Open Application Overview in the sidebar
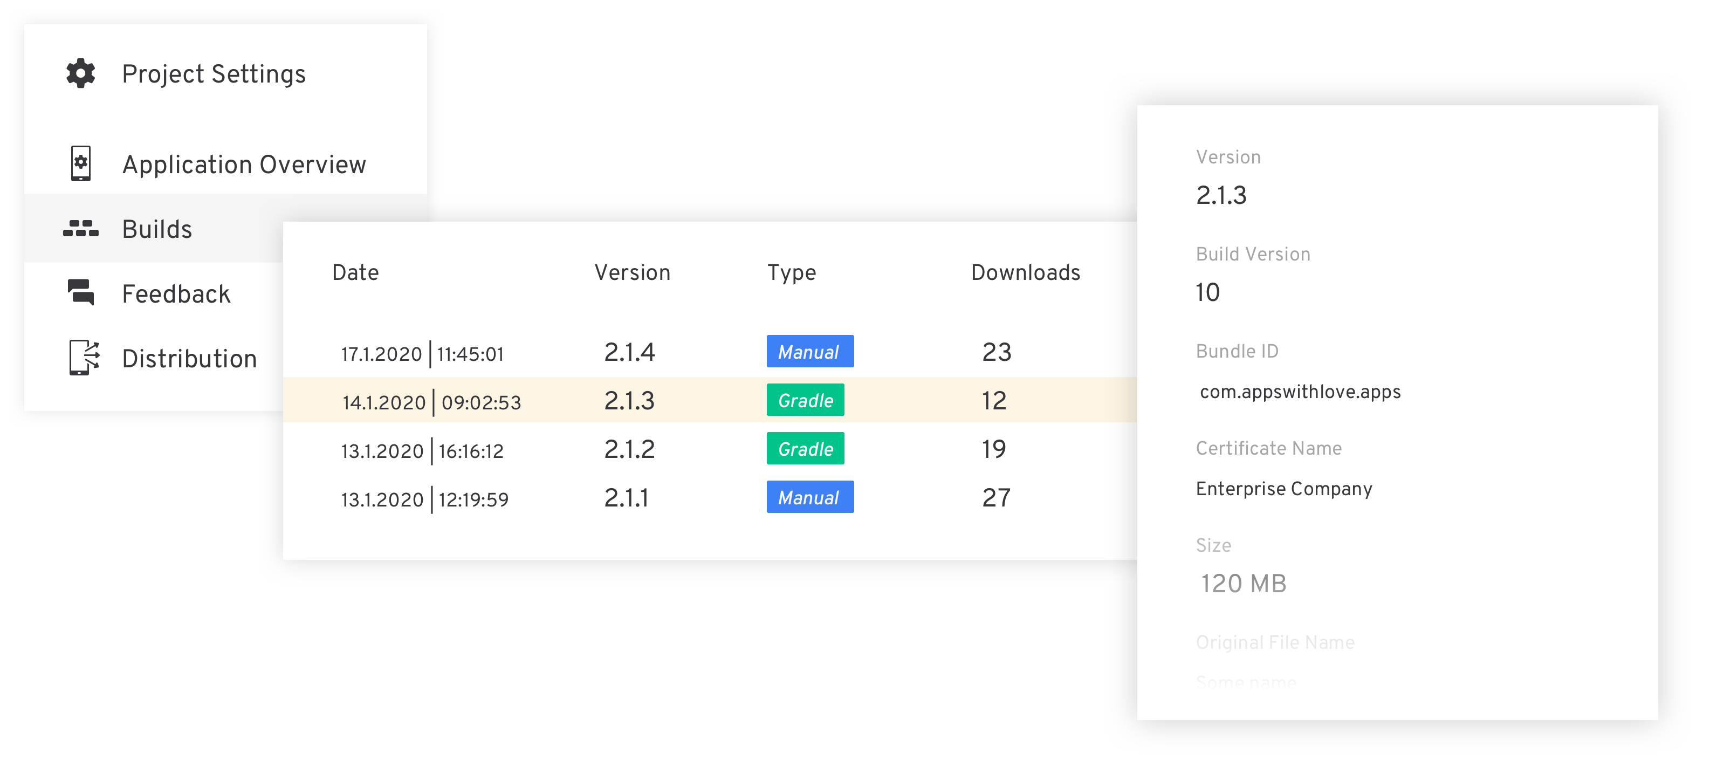 (244, 164)
